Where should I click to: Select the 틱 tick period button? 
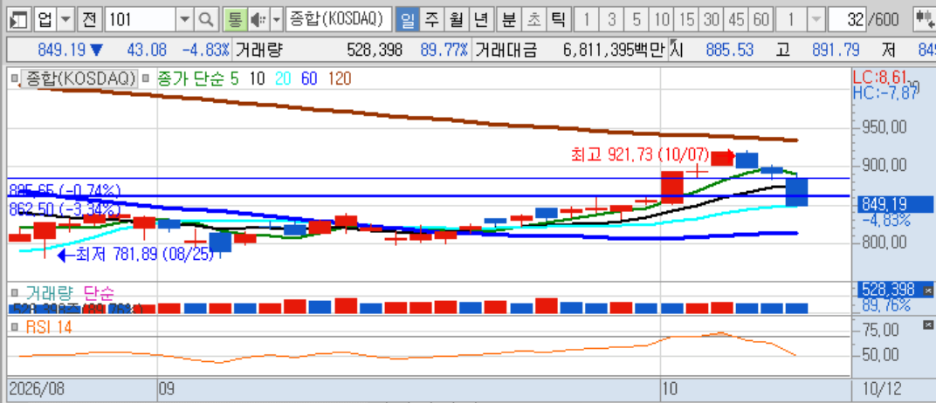pos(558,20)
